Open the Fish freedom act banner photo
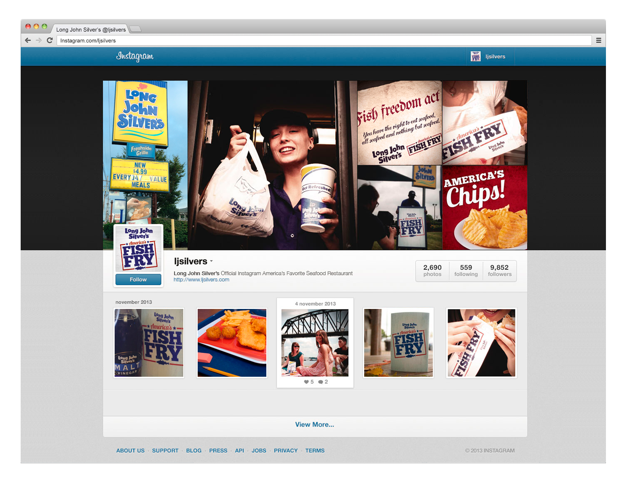The image size is (627, 487). point(400,123)
